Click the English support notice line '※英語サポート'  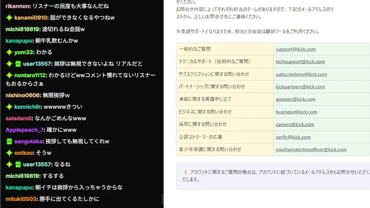(x=248, y=31)
